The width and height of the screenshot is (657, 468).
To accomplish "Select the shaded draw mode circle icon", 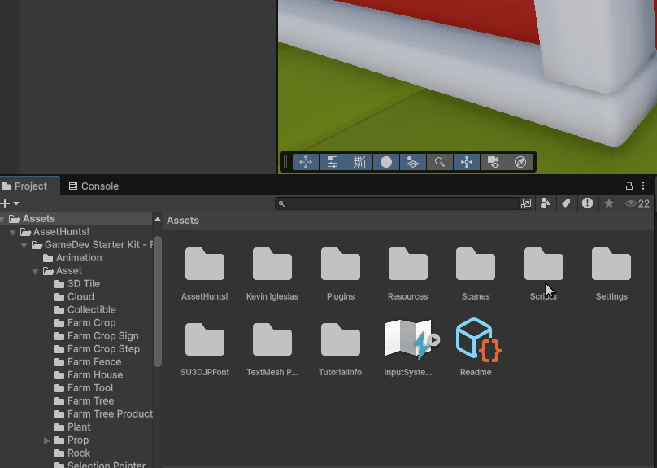I will 386,162.
